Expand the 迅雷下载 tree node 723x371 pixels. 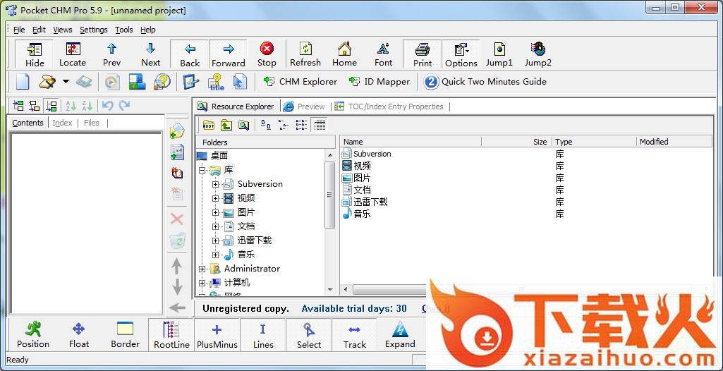click(215, 241)
